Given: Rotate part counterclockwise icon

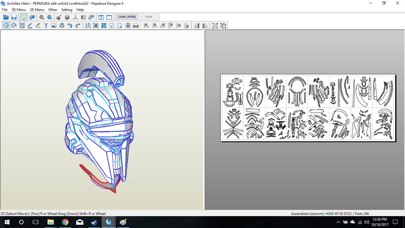Looking at the screenshot, I should click(197, 26).
